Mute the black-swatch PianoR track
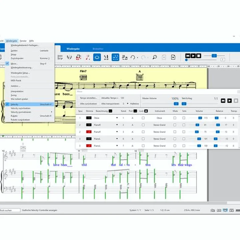 click(175, 125)
